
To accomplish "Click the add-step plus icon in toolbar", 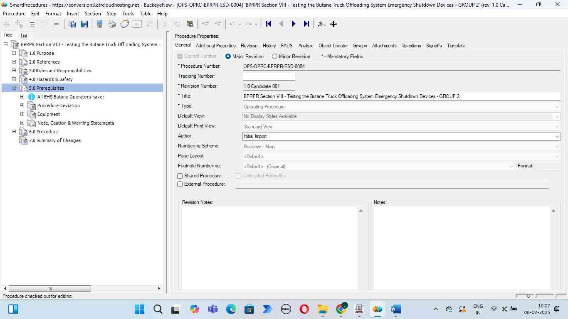I will pyautogui.click(x=6, y=24).
